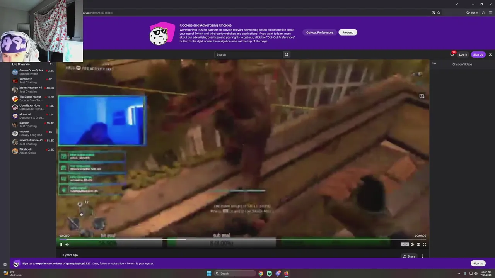Open alpharad channel
The height and width of the screenshot is (278, 495).
[x=33, y=116]
